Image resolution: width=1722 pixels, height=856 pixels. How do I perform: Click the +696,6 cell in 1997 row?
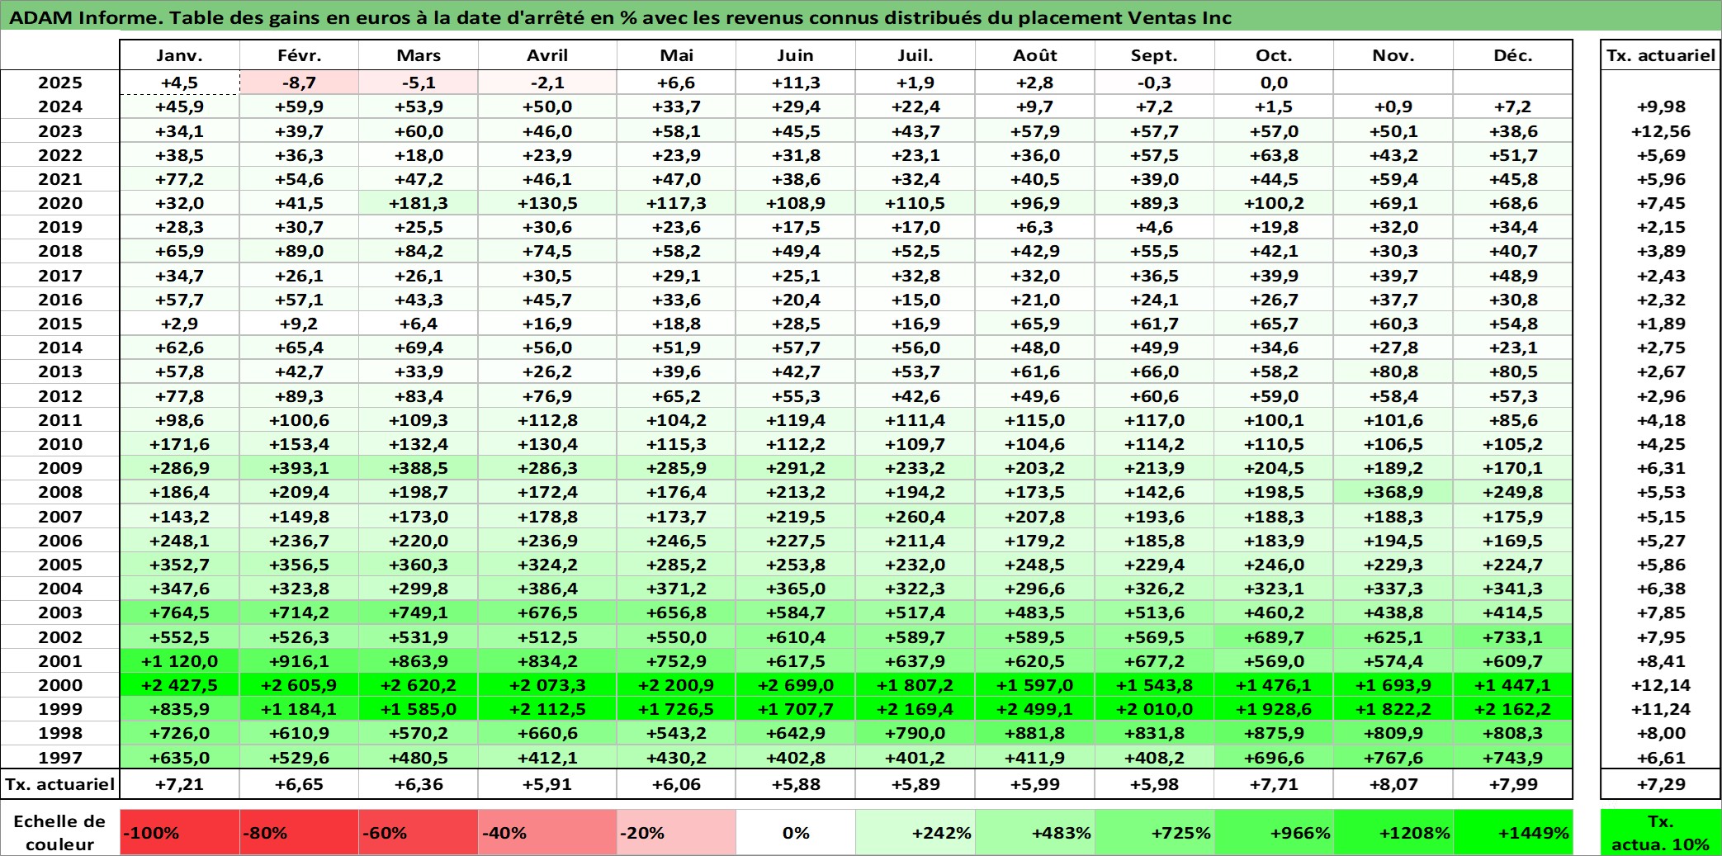[1274, 757]
